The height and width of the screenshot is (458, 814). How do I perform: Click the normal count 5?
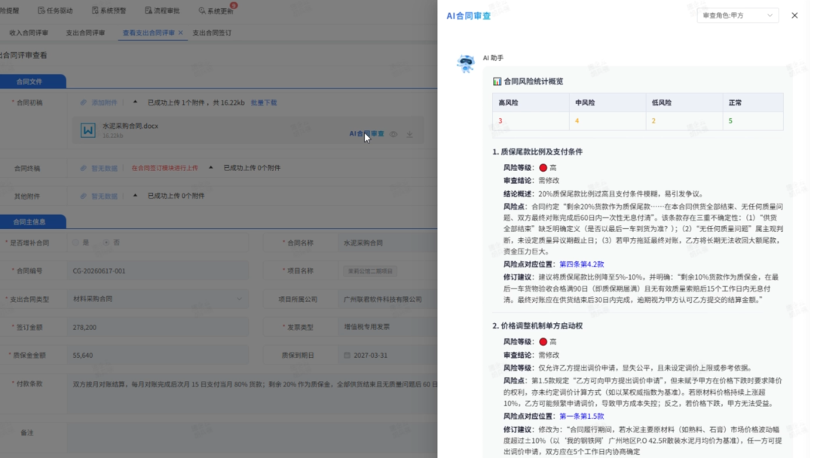tap(730, 121)
